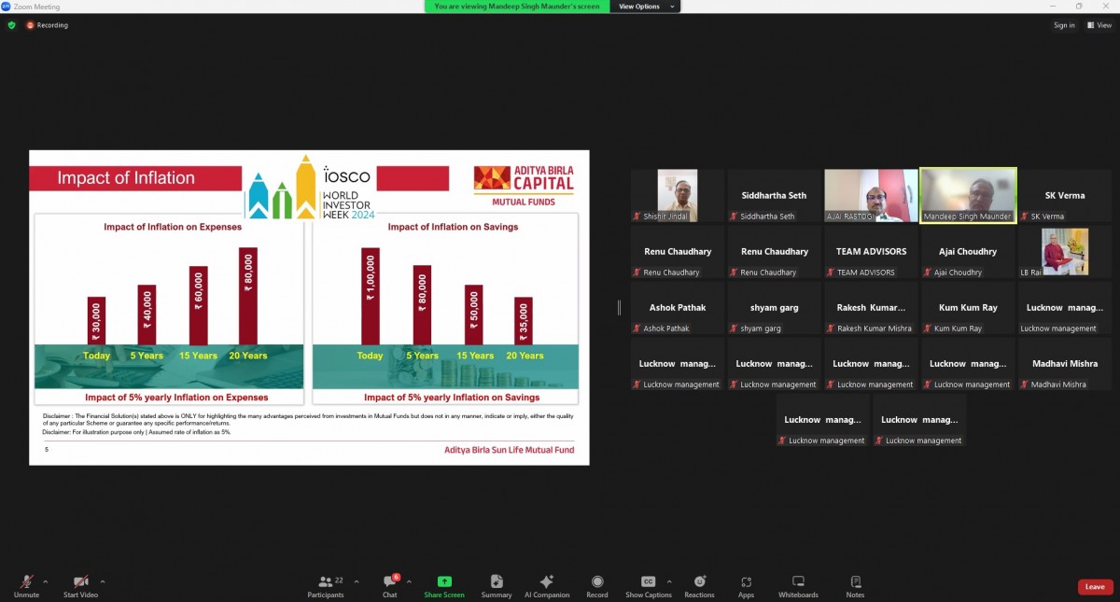The height and width of the screenshot is (602, 1120).
Task: Click 'Aditya Birla Sun Life Mutual Fund' footer
Action: pos(510,450)
